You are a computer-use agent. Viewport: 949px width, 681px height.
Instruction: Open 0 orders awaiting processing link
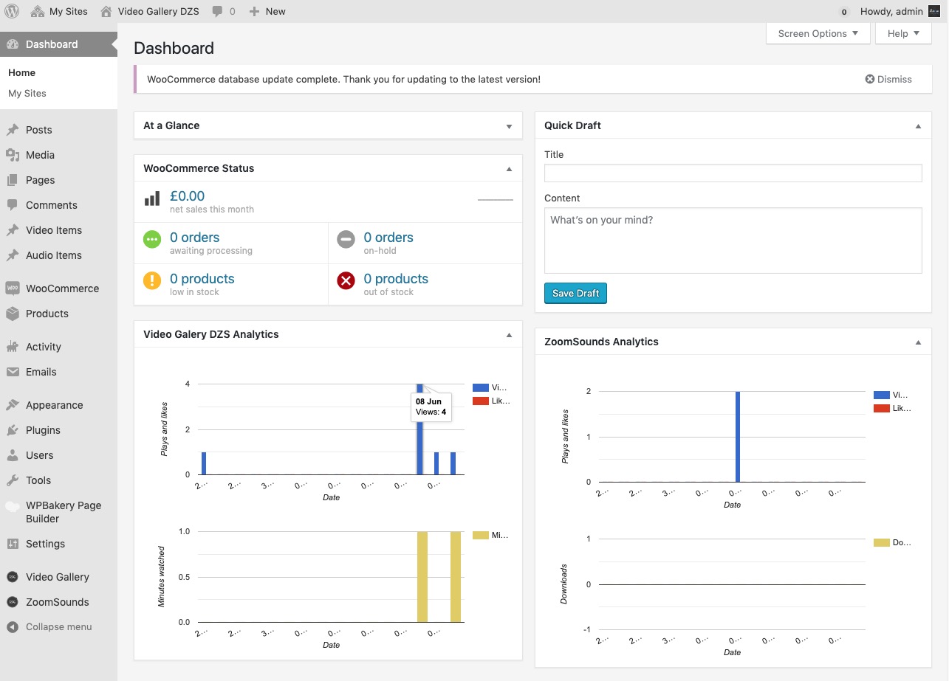pos(194,238)
